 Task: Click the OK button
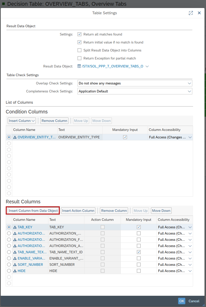point(182,301)
